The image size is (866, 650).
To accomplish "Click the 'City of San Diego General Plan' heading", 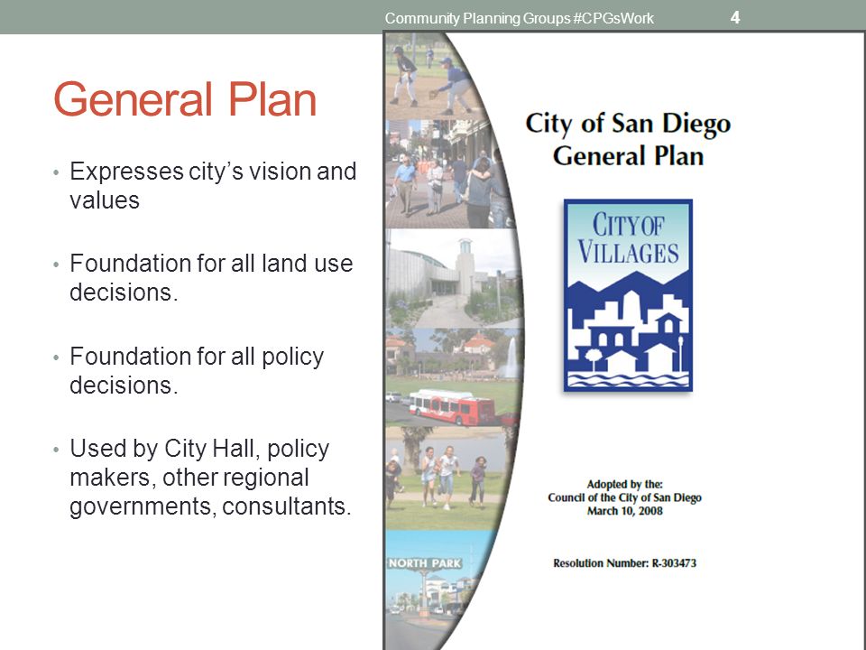I will [x=628, y=139].
